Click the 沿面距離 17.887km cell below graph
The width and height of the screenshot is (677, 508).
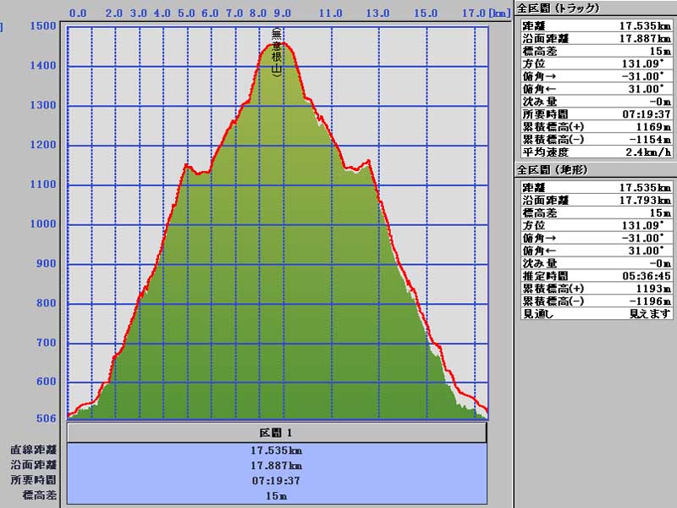(x=277, y=466)
